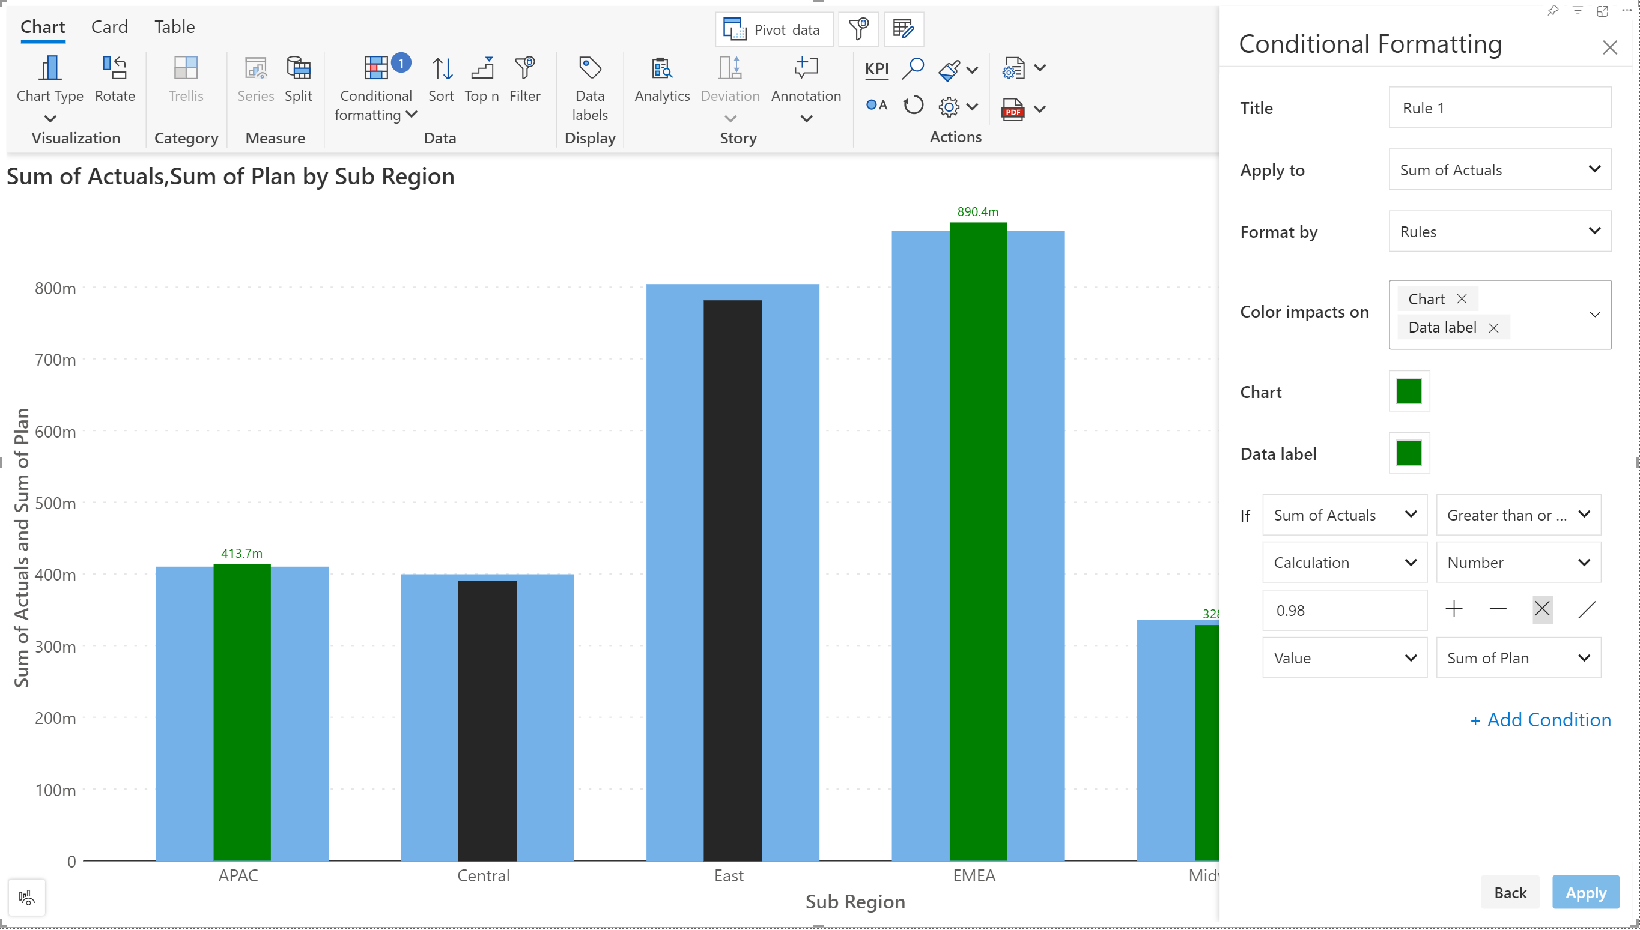Click the KPI action icon

coord(876,69)
